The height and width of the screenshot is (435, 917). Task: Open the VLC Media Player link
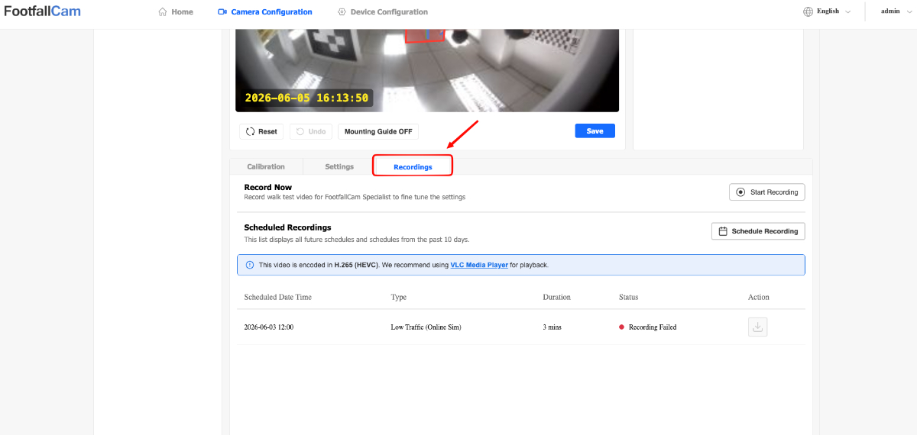tap(479, 266)
